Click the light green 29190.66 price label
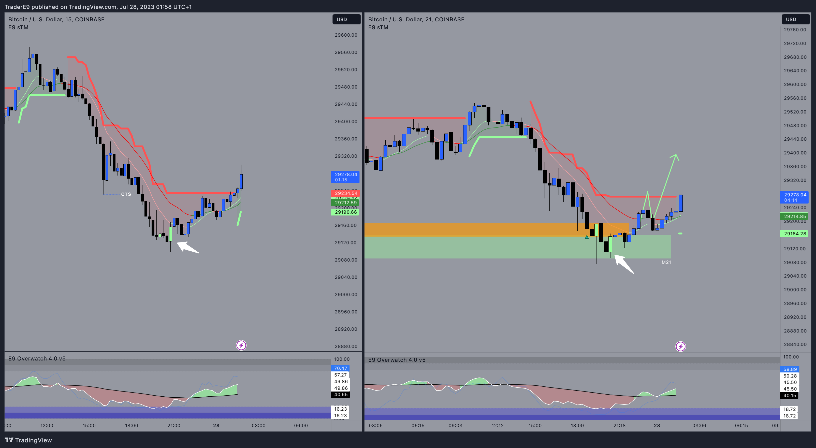The image size is (816, 448). click(x=345, y=212)
